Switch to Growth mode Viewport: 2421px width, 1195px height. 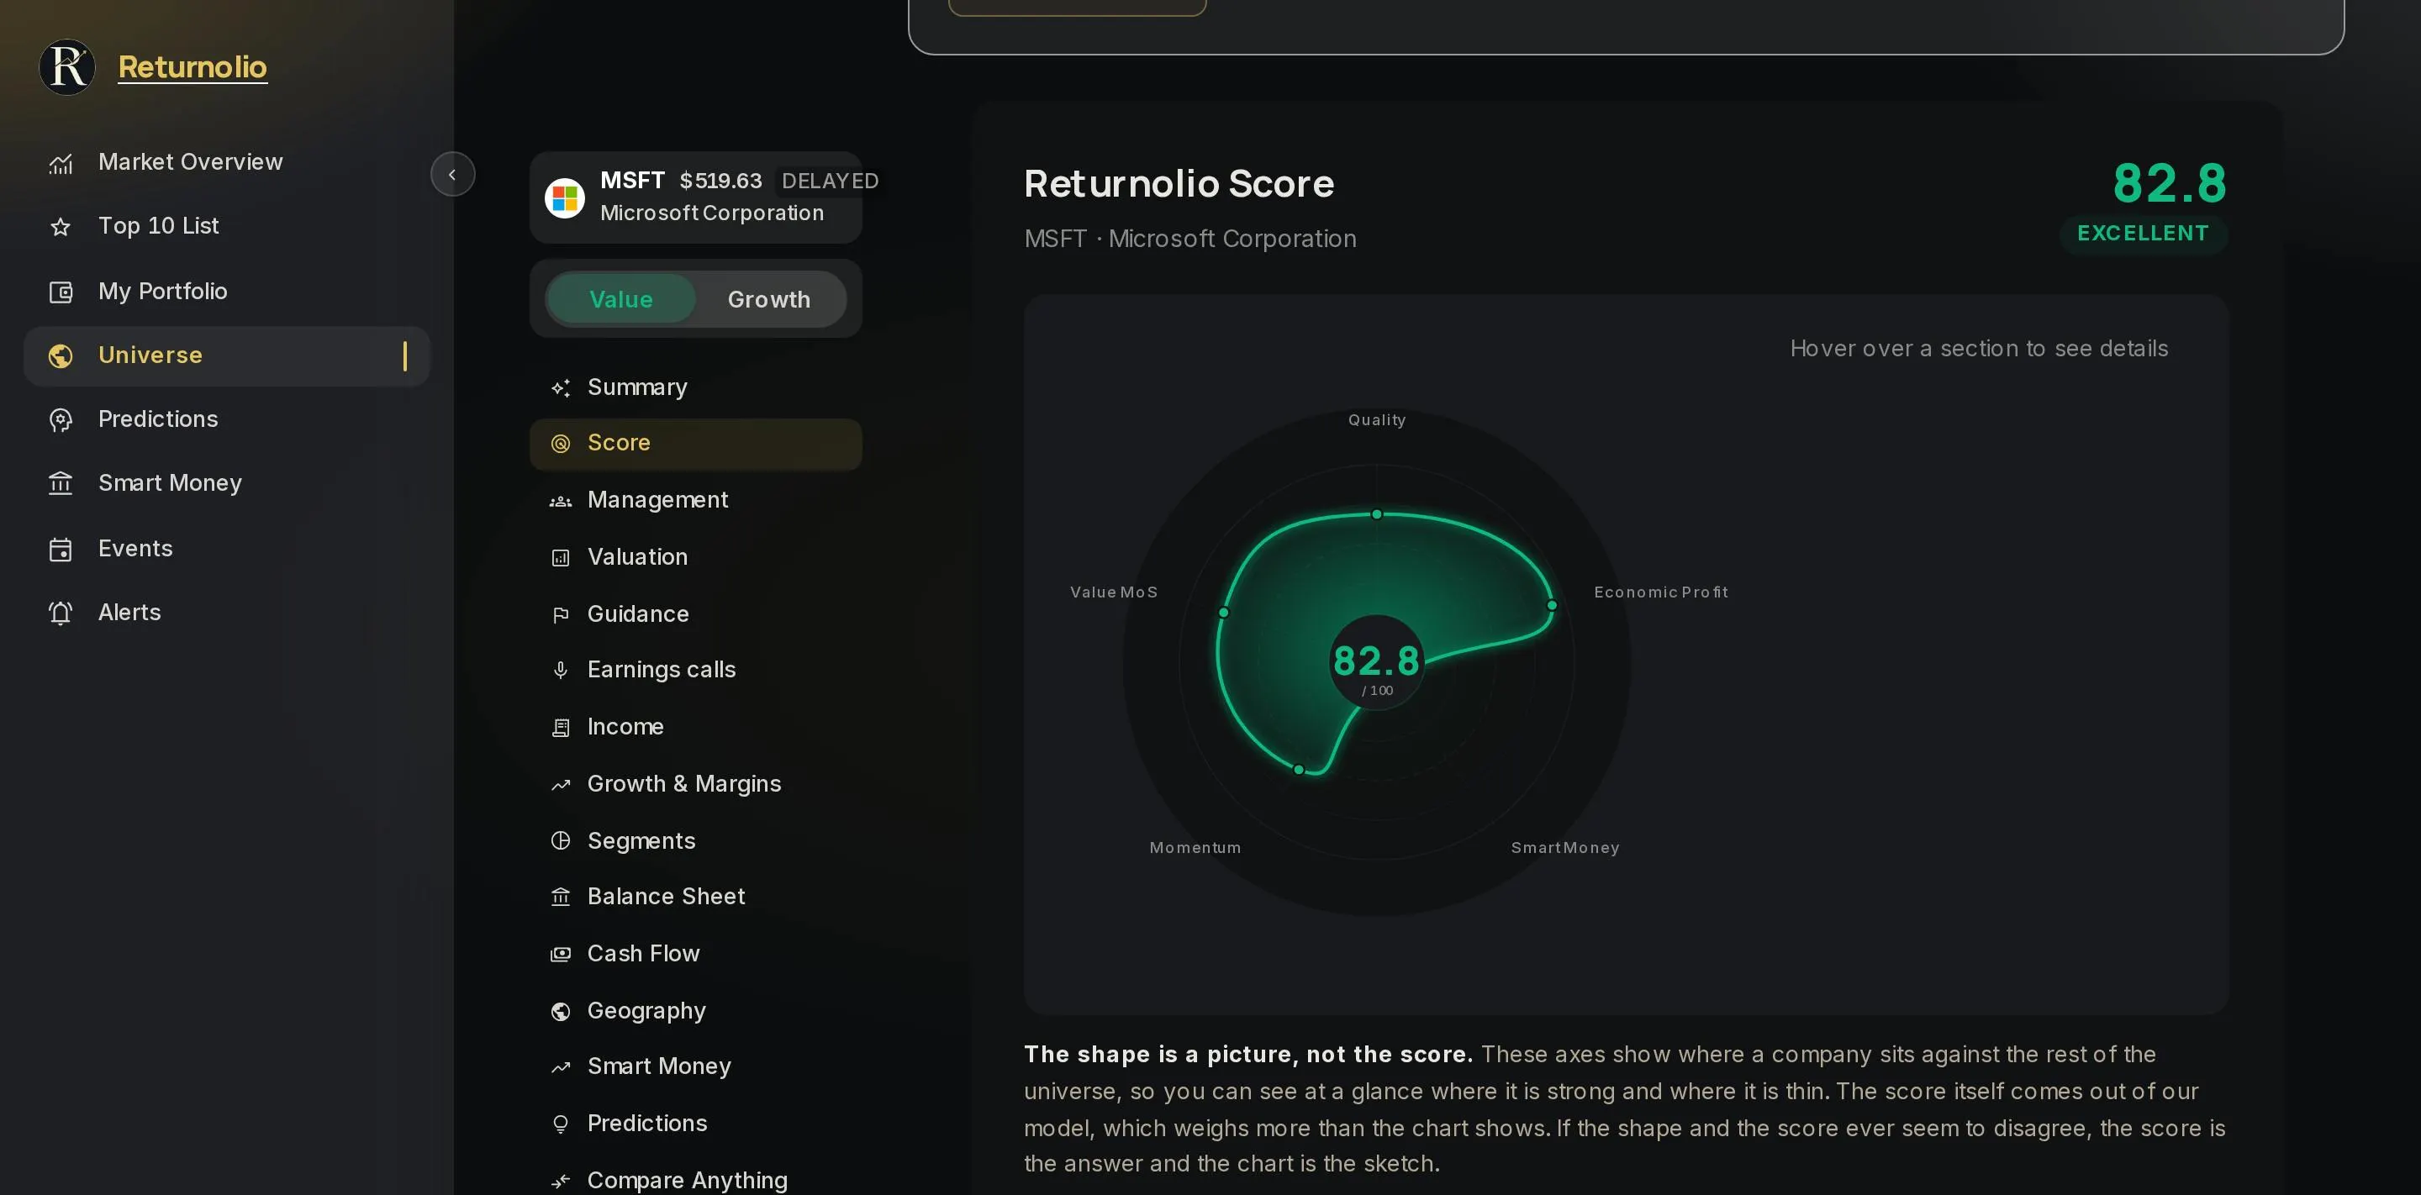click(x=769, y=300)
